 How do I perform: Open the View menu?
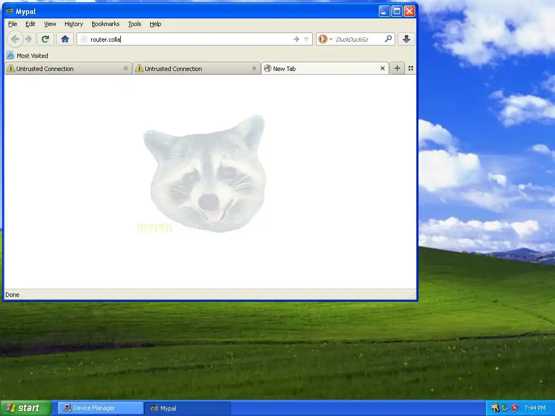click(x=50, y=24)
